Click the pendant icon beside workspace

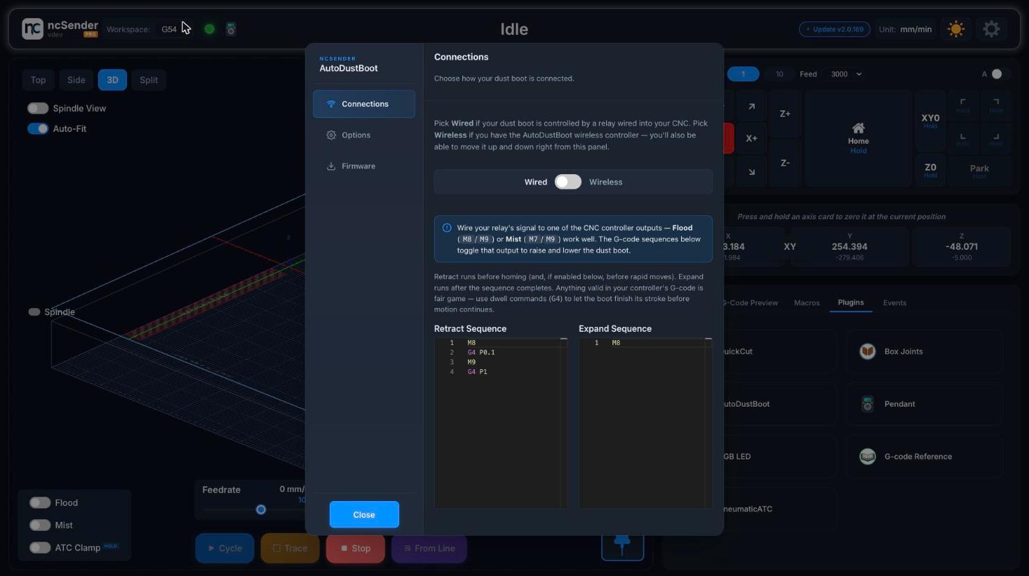point(231,29)
